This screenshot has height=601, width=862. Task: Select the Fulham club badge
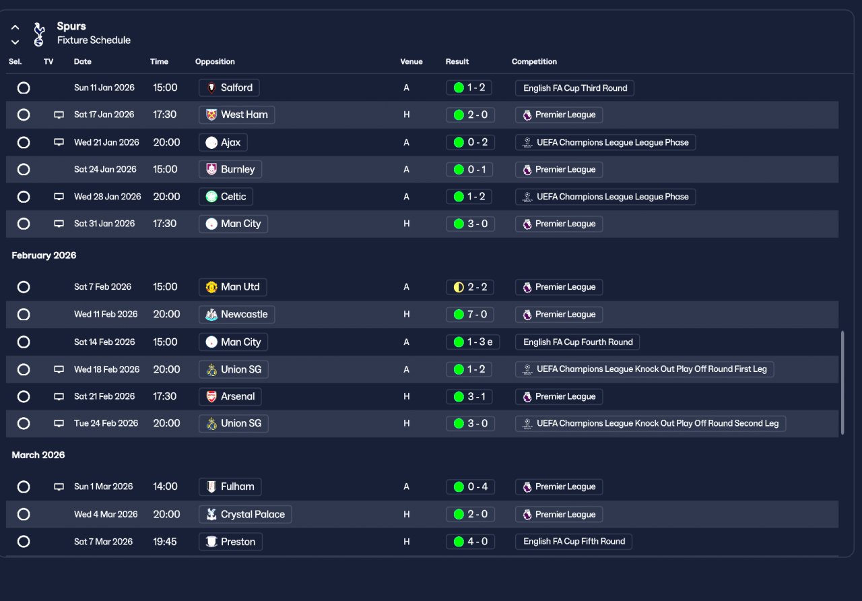(211, 486)
